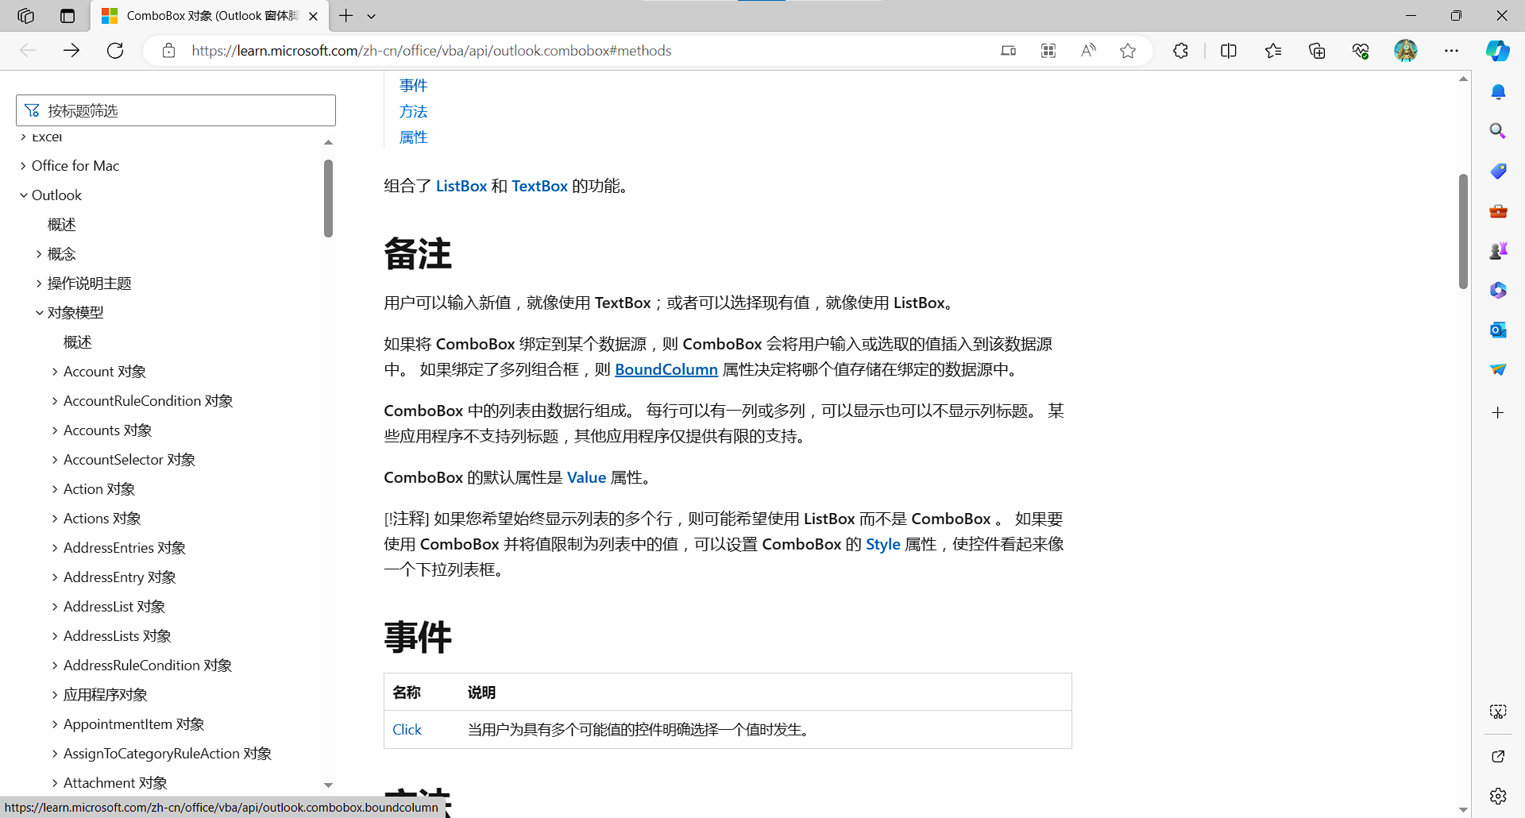
Task: Open the ListBox link
Action: [461, 186]
